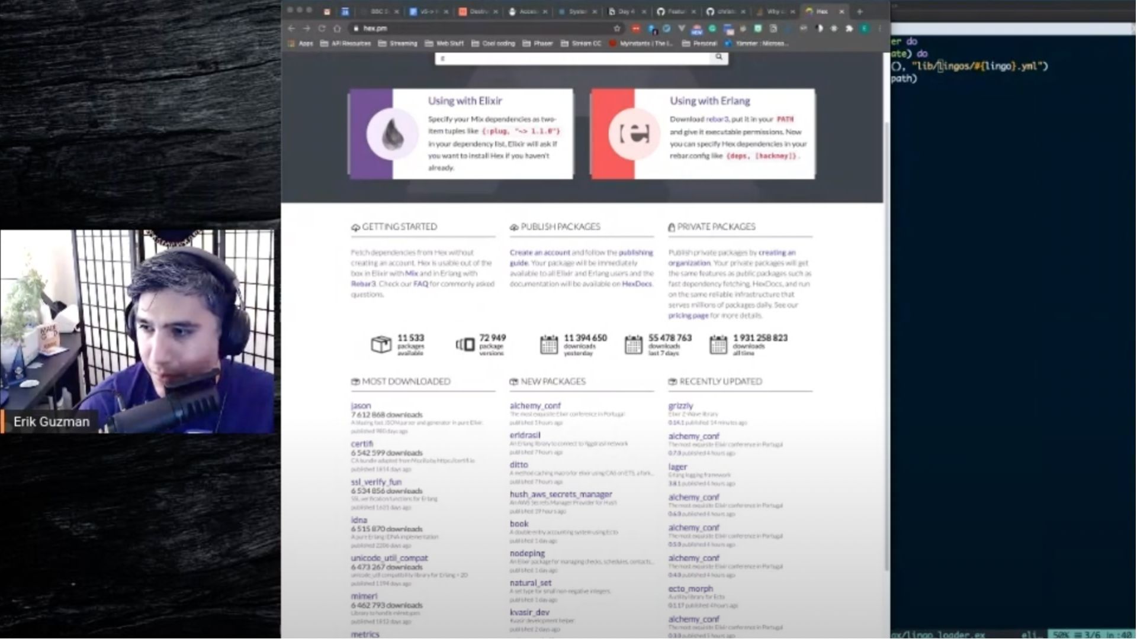Viewport: 1137px width, 639px height.
Task: Click the Erlang logo circle
Action: pyautogui.click(x=634, y=134)
